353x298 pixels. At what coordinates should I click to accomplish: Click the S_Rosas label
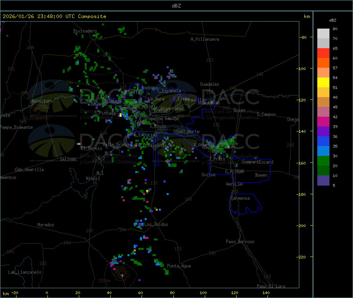pyautogui.click(x=158, y=126)
